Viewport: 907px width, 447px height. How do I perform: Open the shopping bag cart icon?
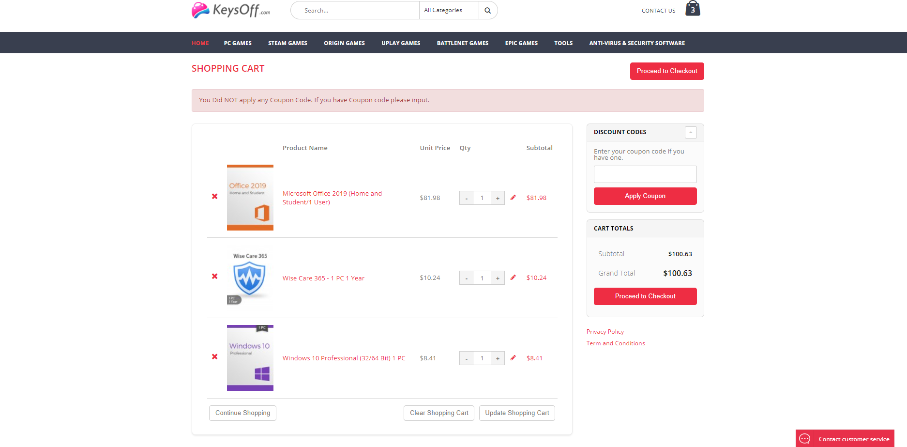[x=693, y=8]
